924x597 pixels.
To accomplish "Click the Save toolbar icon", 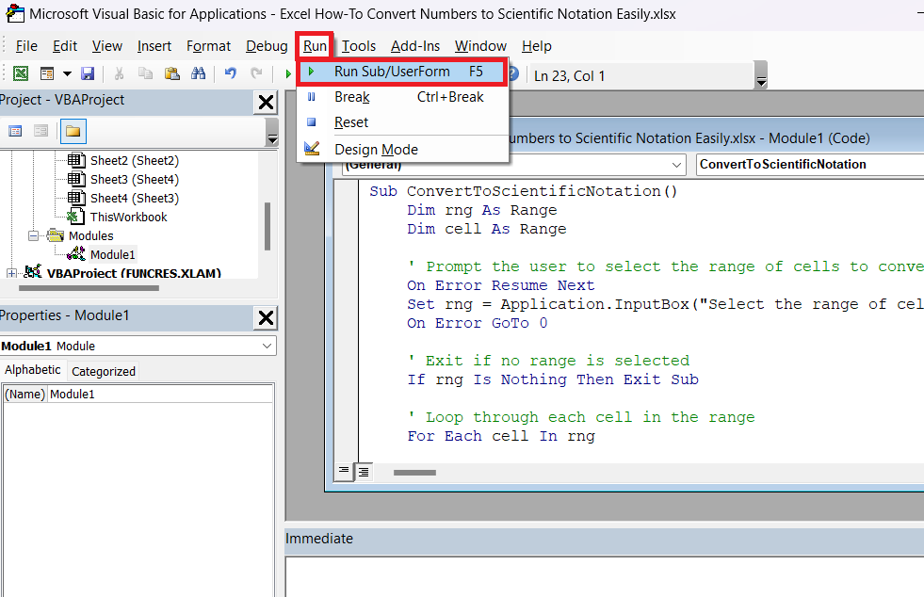I will (x=88, y=73).
